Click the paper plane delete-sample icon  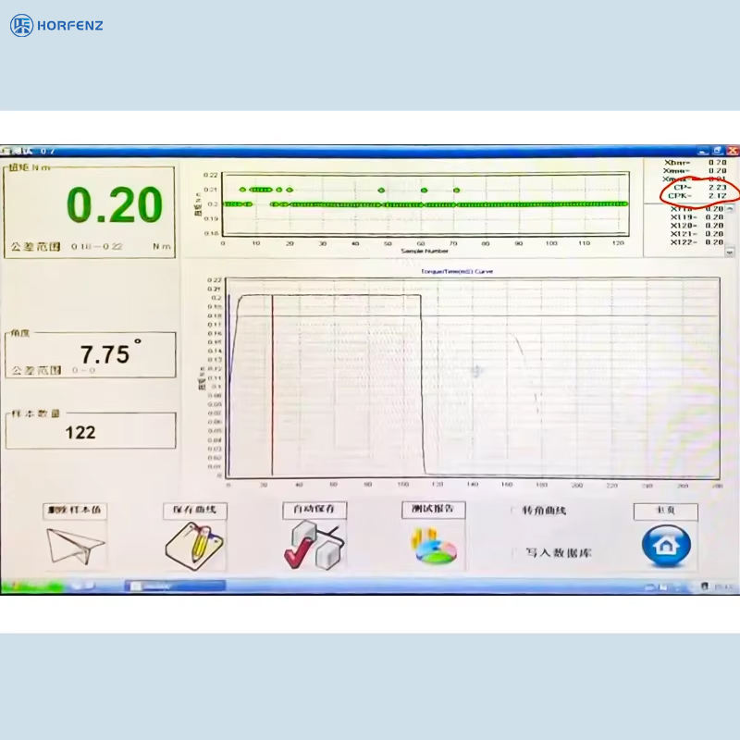coord(76,546)
